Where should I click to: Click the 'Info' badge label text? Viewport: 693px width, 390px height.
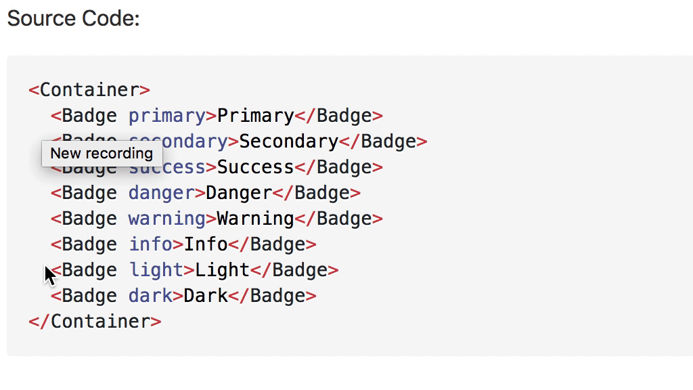(206, 244)
